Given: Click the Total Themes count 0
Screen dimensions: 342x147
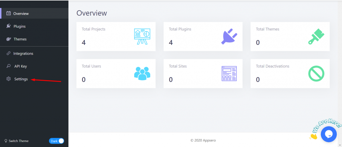Looking at the screenshot, I should tap(258, 42).
